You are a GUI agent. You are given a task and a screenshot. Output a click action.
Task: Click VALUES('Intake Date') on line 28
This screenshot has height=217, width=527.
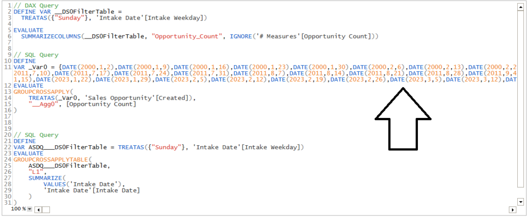pyautogui.click(x=84, y=184)
